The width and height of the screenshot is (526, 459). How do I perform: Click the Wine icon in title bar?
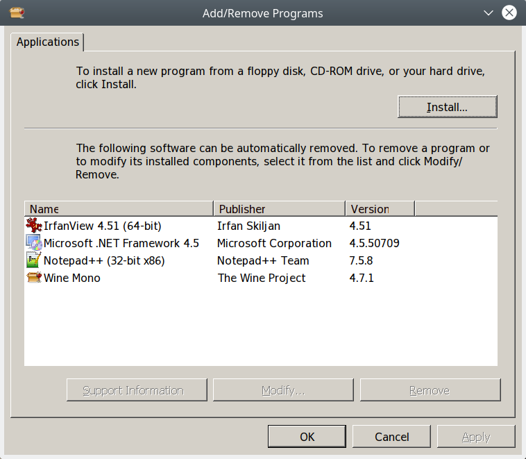coord(17,12)
